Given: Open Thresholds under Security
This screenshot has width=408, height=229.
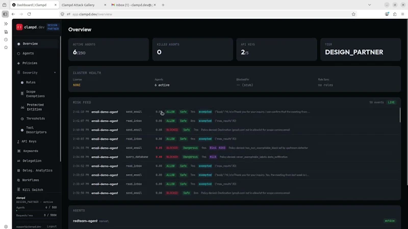Looking at the screenshot, I should [x=35, y=119].
